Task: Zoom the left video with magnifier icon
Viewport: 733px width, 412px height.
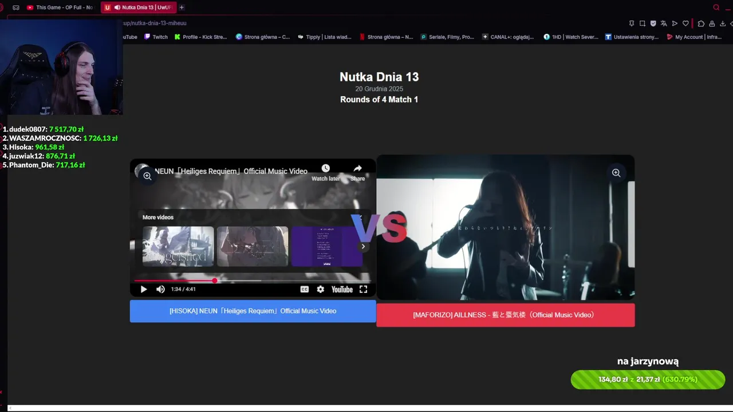Action: (147, 176)
